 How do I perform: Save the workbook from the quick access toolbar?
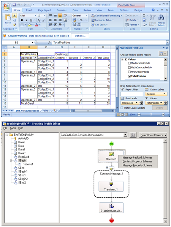(14, 5)
